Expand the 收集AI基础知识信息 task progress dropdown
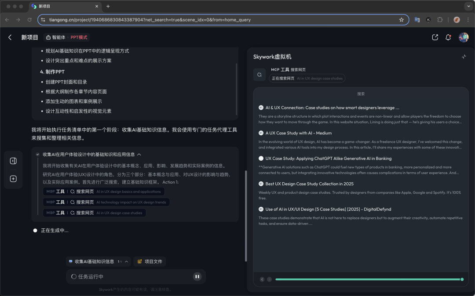Viewport: 475px width, 296px height. tap(127, 261)
